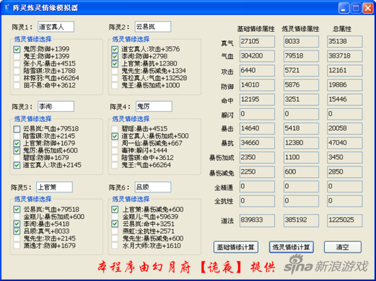Image resolution: width=376 pixels, height=281 pixels.
Task: Select 道法 total value 1225025 field
Action: coord(345,221)
